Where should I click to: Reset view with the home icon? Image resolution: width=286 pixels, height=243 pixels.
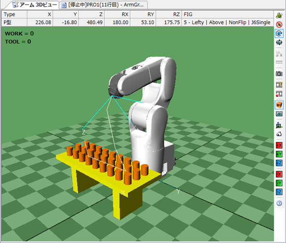(x=279, y=134)
